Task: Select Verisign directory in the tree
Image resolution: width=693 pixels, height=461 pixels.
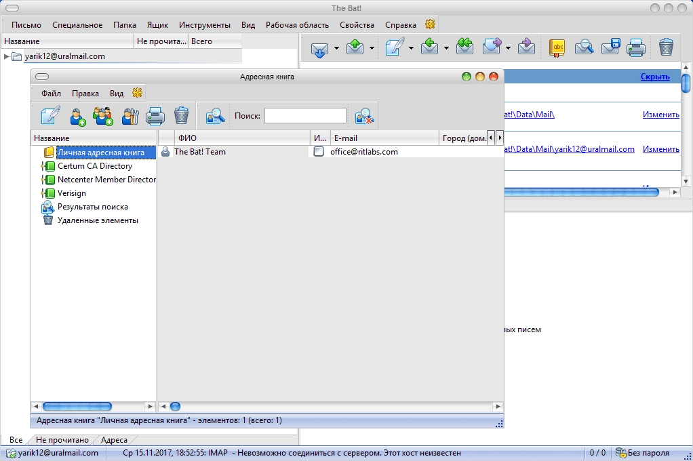Action: 72,193
